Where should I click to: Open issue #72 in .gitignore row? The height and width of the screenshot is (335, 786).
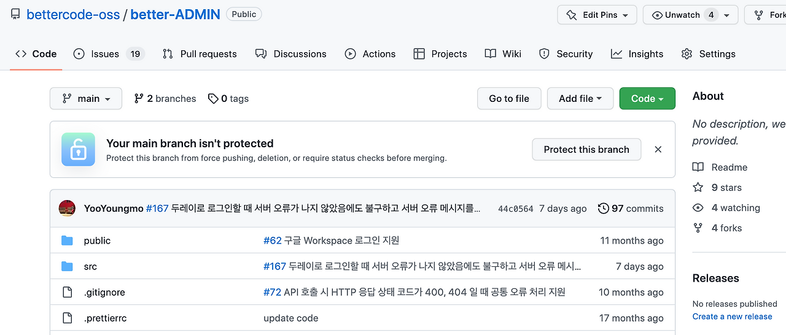[272, 292]
